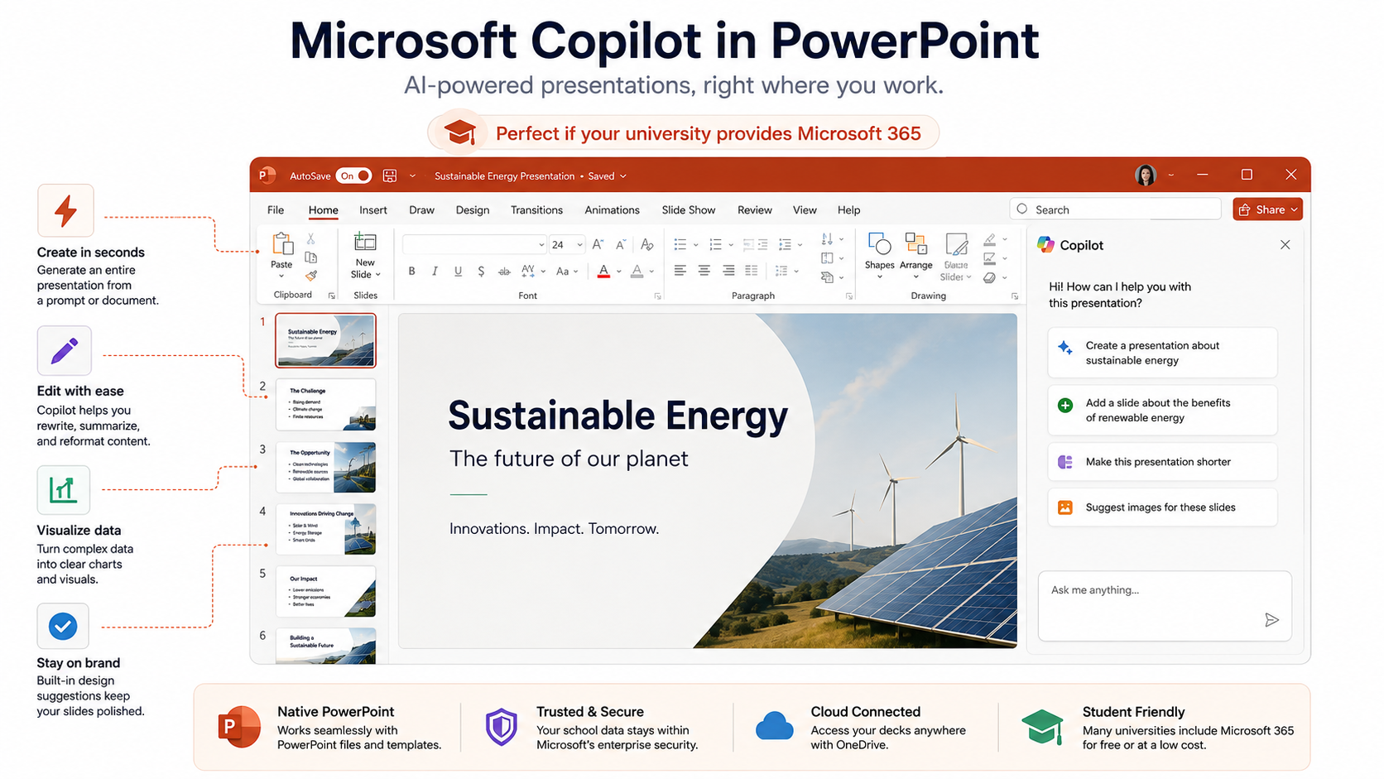The image size is (1384, 779).
Task: Switch to the Design tab
Action: click(473, 210)
